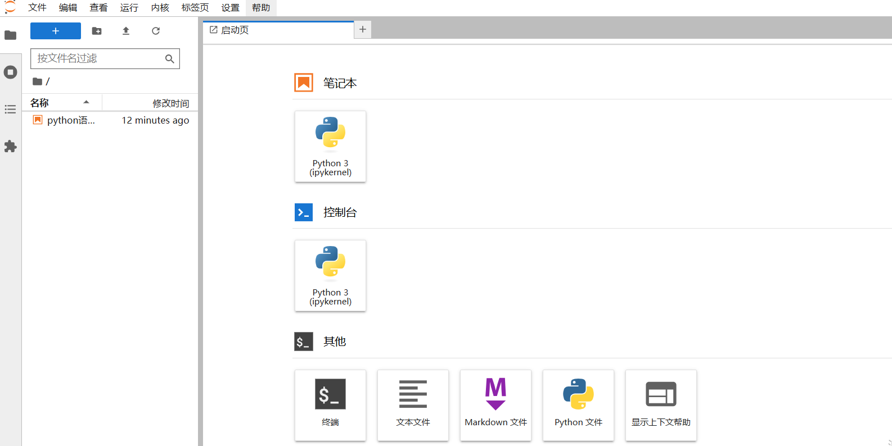The image size is (892, 446).
Task: Click the 其他 section heading
Action: 335,342
